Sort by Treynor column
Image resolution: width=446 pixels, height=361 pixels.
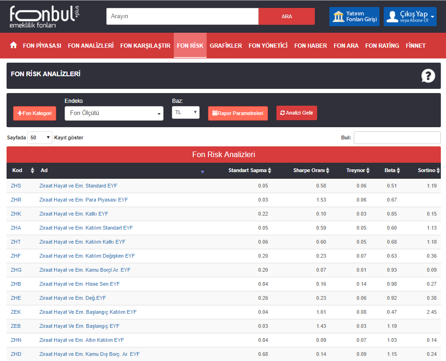[357, 170]
